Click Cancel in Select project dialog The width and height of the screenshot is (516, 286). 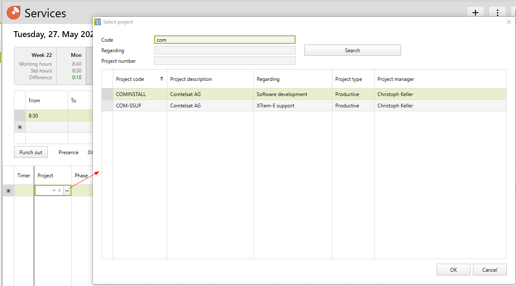pos(489,270)
